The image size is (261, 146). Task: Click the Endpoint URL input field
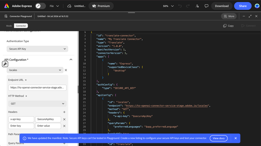click(37, 88)
